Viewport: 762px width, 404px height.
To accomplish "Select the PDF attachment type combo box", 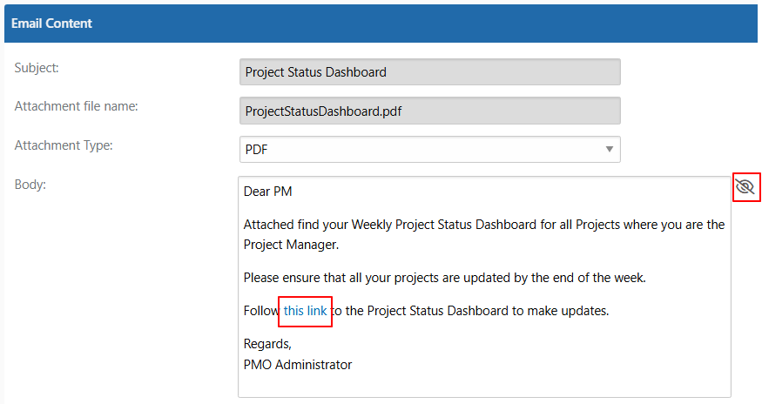I will [x=429, y=149].
